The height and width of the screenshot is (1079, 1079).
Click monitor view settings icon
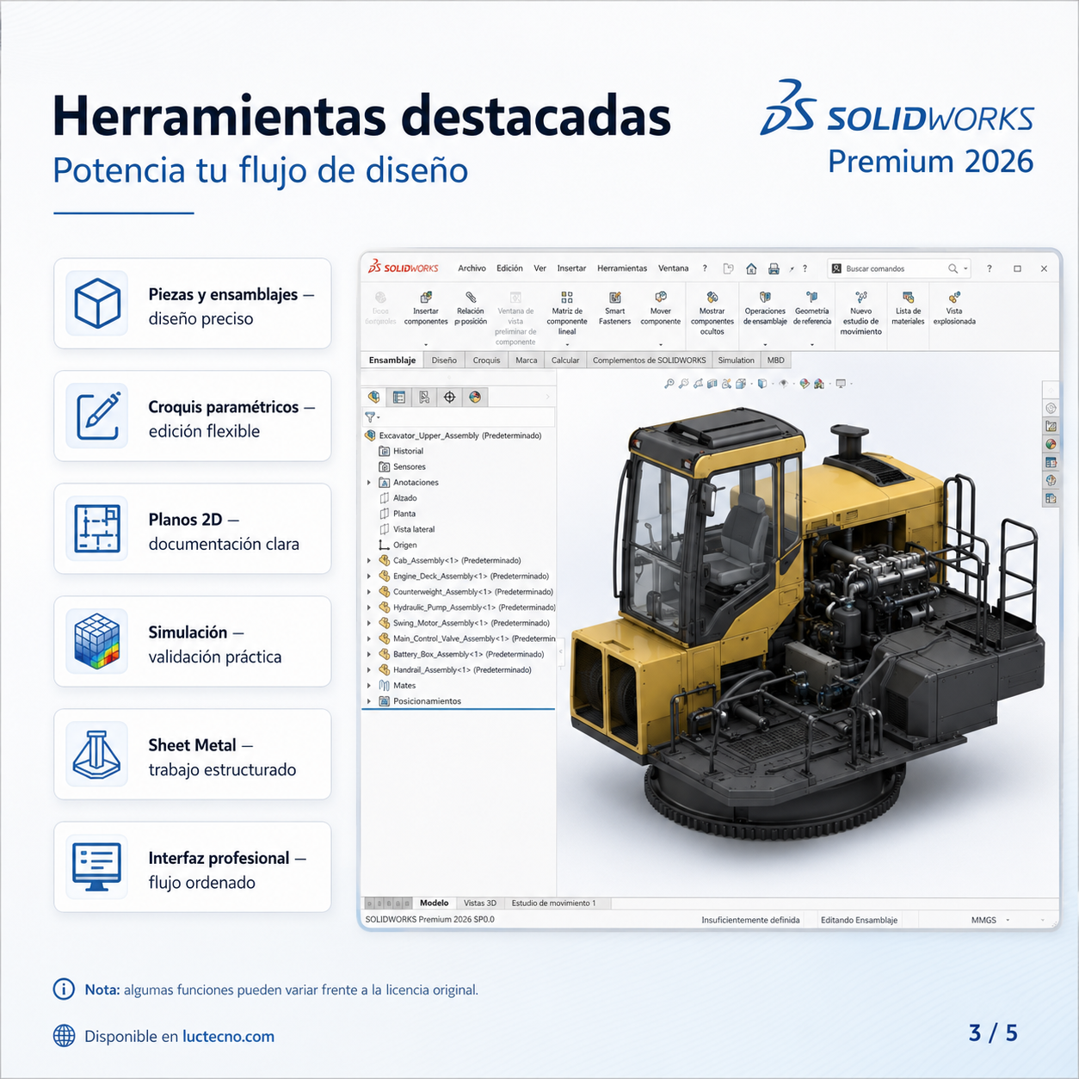pos(841,384)
